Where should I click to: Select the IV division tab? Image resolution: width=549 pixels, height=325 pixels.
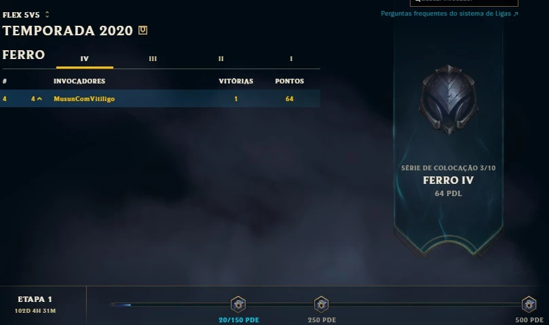pyautogui.click(x=84, y=59)
